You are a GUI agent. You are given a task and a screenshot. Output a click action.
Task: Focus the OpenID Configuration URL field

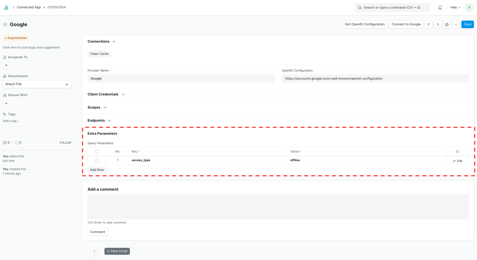click(375, 79)
